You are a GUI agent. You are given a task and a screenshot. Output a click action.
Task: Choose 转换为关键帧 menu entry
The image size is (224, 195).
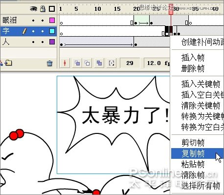[197, 116]
